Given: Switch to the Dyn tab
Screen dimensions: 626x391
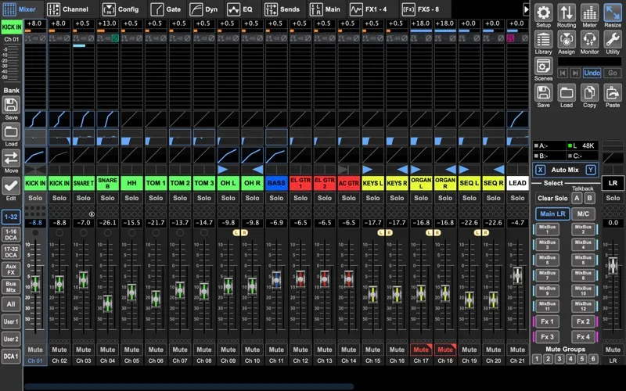Looking at the screenshot, I should click(203, 9).
